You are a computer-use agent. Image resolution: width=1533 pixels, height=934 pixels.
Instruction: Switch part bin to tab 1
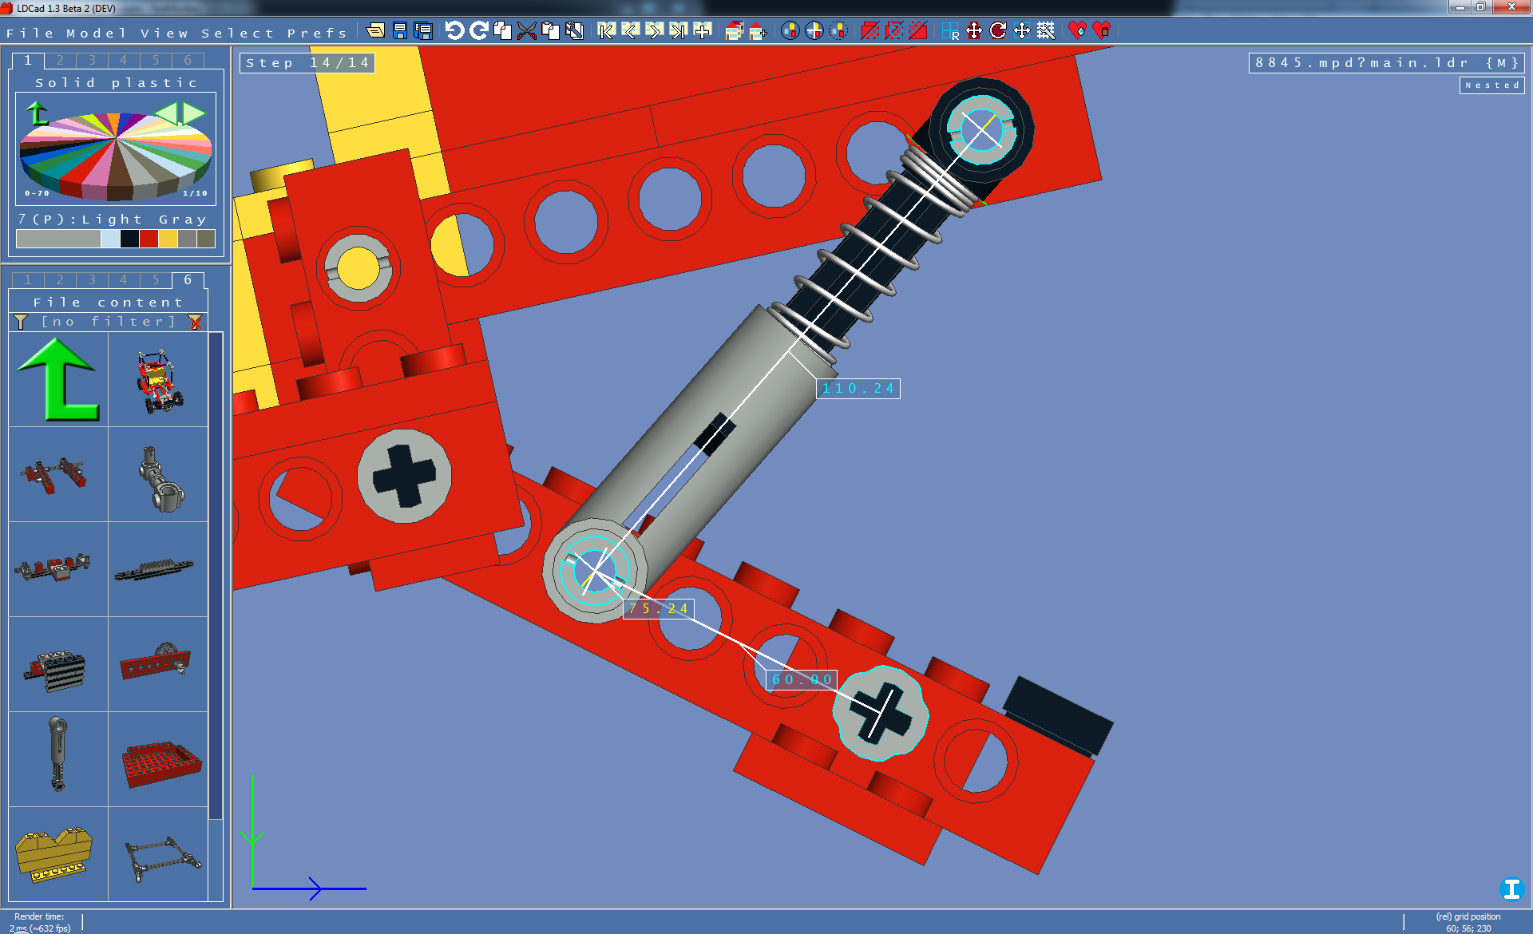click(x=28, y=280)
